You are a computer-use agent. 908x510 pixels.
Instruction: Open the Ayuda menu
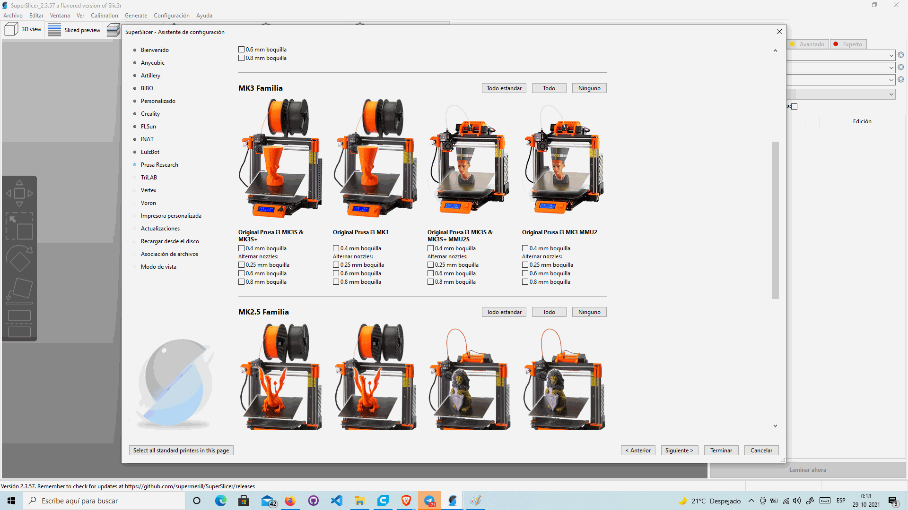coord(204,16)
